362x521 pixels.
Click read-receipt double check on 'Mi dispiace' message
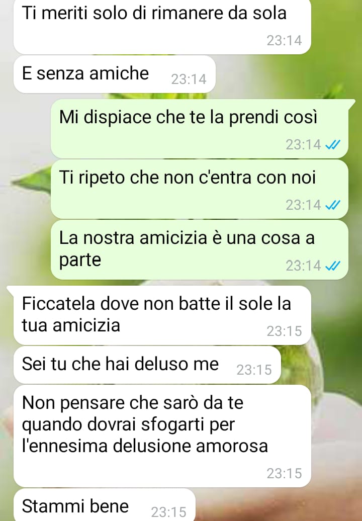click(x=333, y=144)
